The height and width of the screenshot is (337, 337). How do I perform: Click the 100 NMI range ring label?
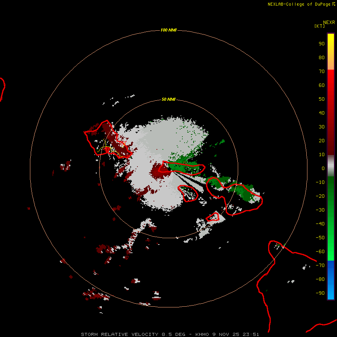point(168,30)
